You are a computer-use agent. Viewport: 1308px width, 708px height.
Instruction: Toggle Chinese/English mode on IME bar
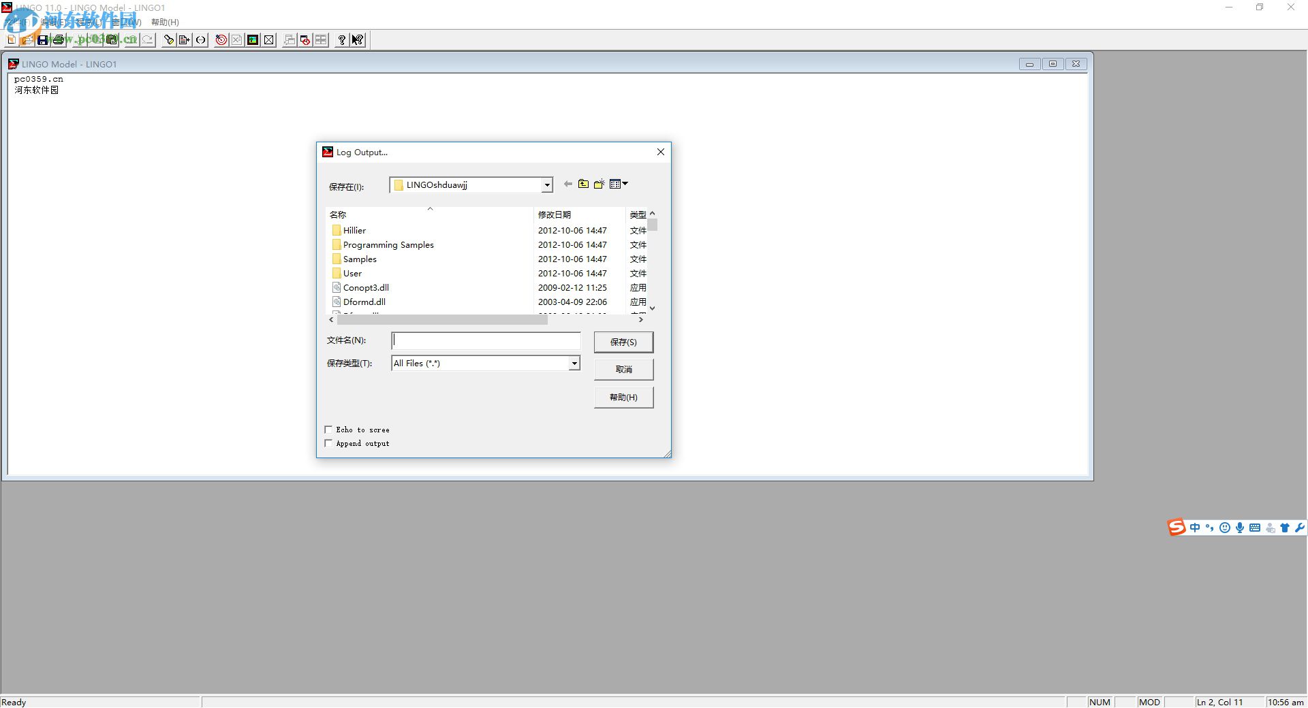click(1195, 528)
